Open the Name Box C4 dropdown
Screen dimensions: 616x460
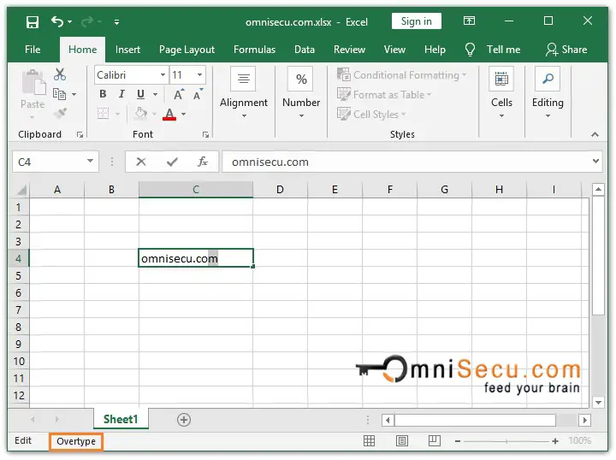point(91,161)
